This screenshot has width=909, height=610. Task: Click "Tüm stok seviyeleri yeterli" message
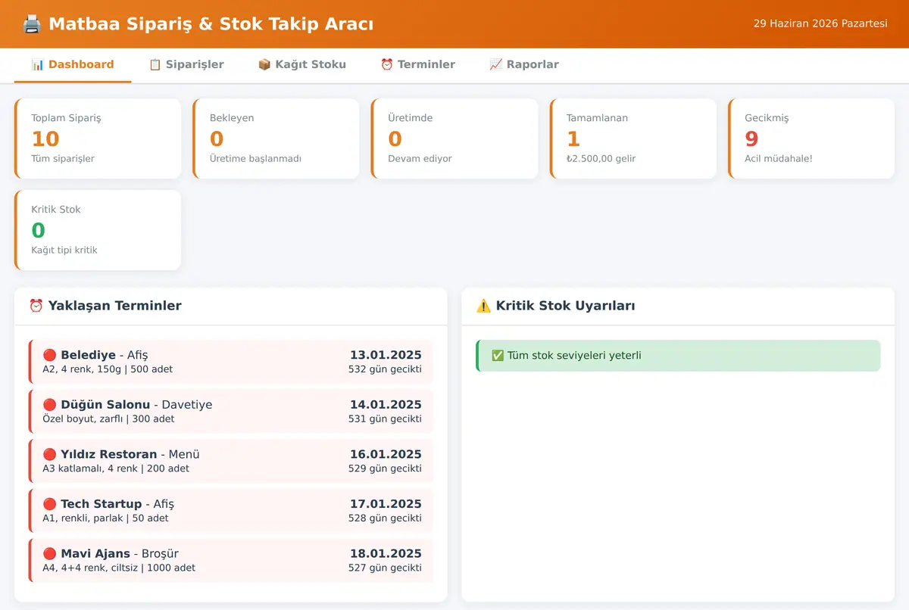574,356
